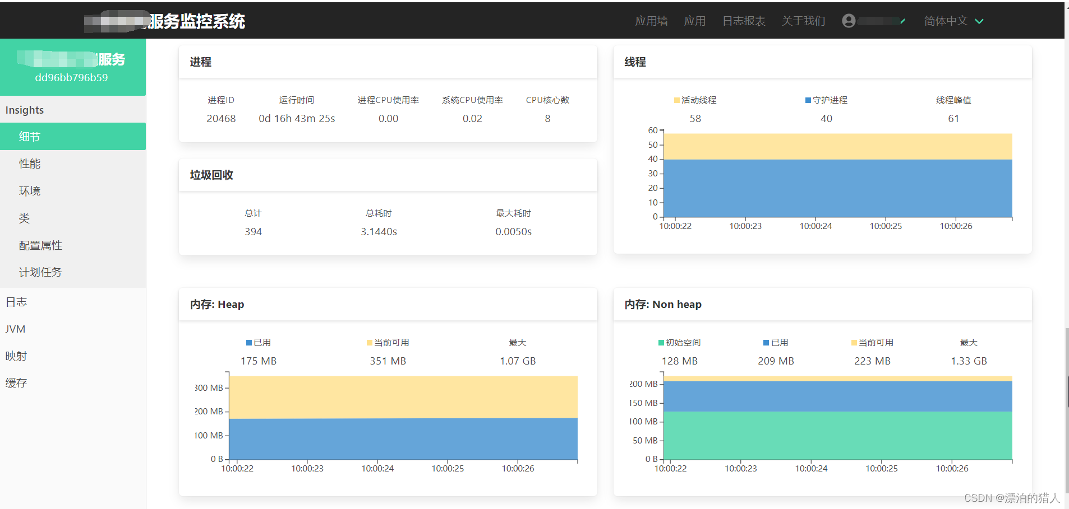Screen dimensions: 1069x509
Task: Open 配置属性 in the sidebar
Action: (x=73, y=245)
